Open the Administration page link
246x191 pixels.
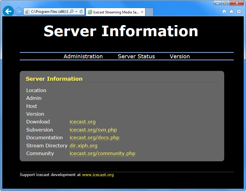pos(83,56)
